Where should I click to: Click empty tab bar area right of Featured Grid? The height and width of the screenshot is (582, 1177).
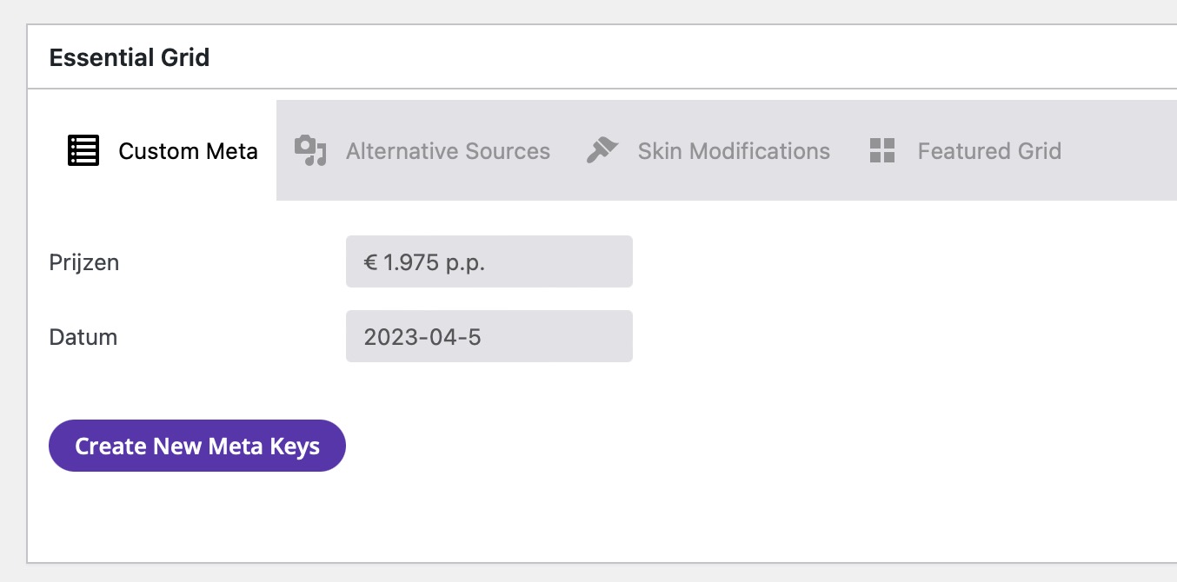pos(1121,151)
